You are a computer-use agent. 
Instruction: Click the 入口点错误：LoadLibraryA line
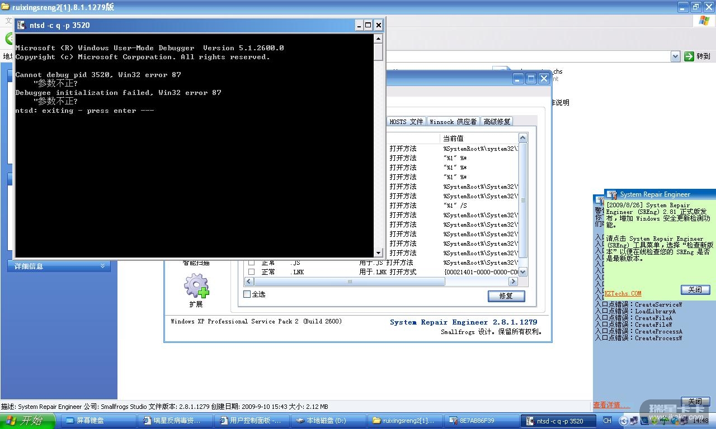pyautogui.click(x=635, y=312)
